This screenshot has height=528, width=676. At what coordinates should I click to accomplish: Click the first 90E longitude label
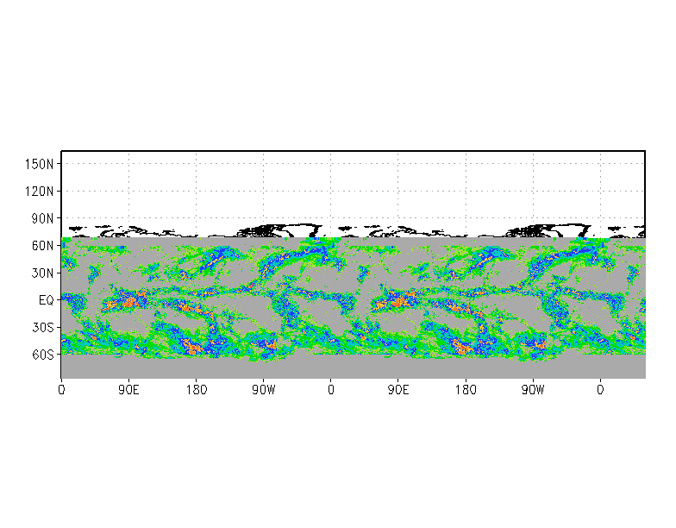click(x=128, y=390)
